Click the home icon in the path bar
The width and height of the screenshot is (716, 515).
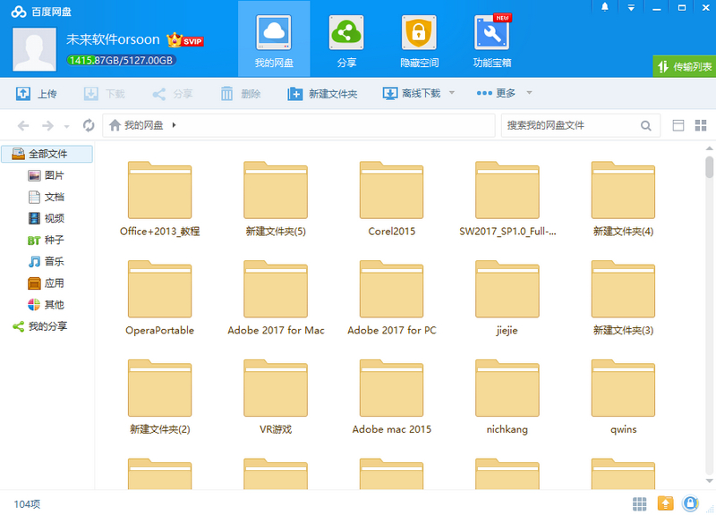pos(115,125)
